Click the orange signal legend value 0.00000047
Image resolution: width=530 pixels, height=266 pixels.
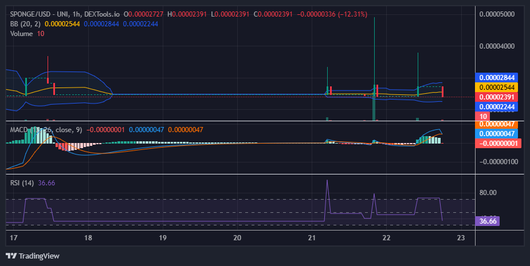pyautogui.click(x=186, y=130)
